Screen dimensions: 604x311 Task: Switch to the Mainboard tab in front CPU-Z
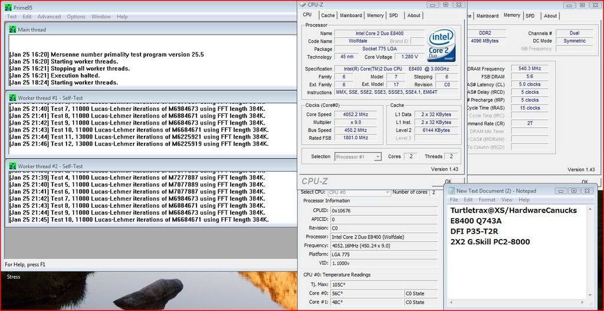[351, 15]
